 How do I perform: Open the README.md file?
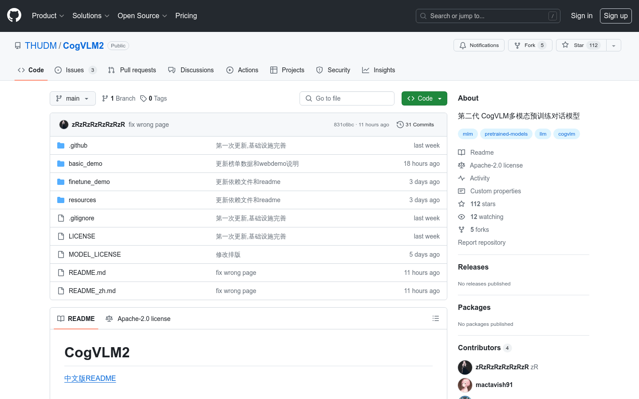pos(87,273)
